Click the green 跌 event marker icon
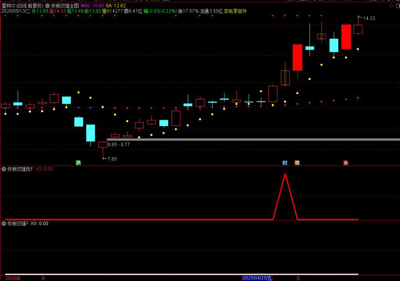Viewport: 400px width, 281px height. [x=78, y=163]
